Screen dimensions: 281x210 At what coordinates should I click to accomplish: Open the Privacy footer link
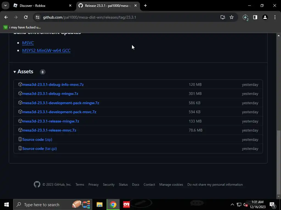pos(93,185)
